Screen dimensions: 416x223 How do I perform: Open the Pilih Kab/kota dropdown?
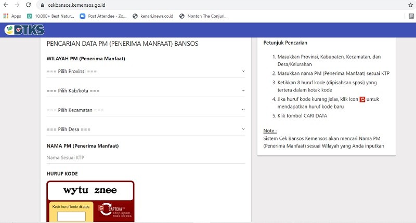pyautogui.click(x=146, y=90)
